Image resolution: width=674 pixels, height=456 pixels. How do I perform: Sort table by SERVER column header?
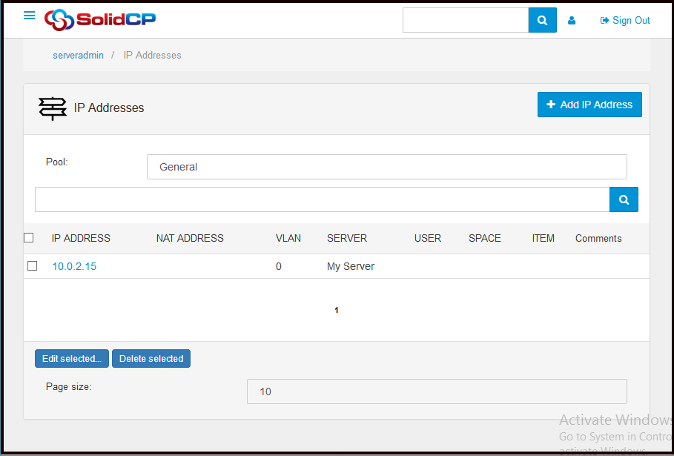tap(347, 239)
